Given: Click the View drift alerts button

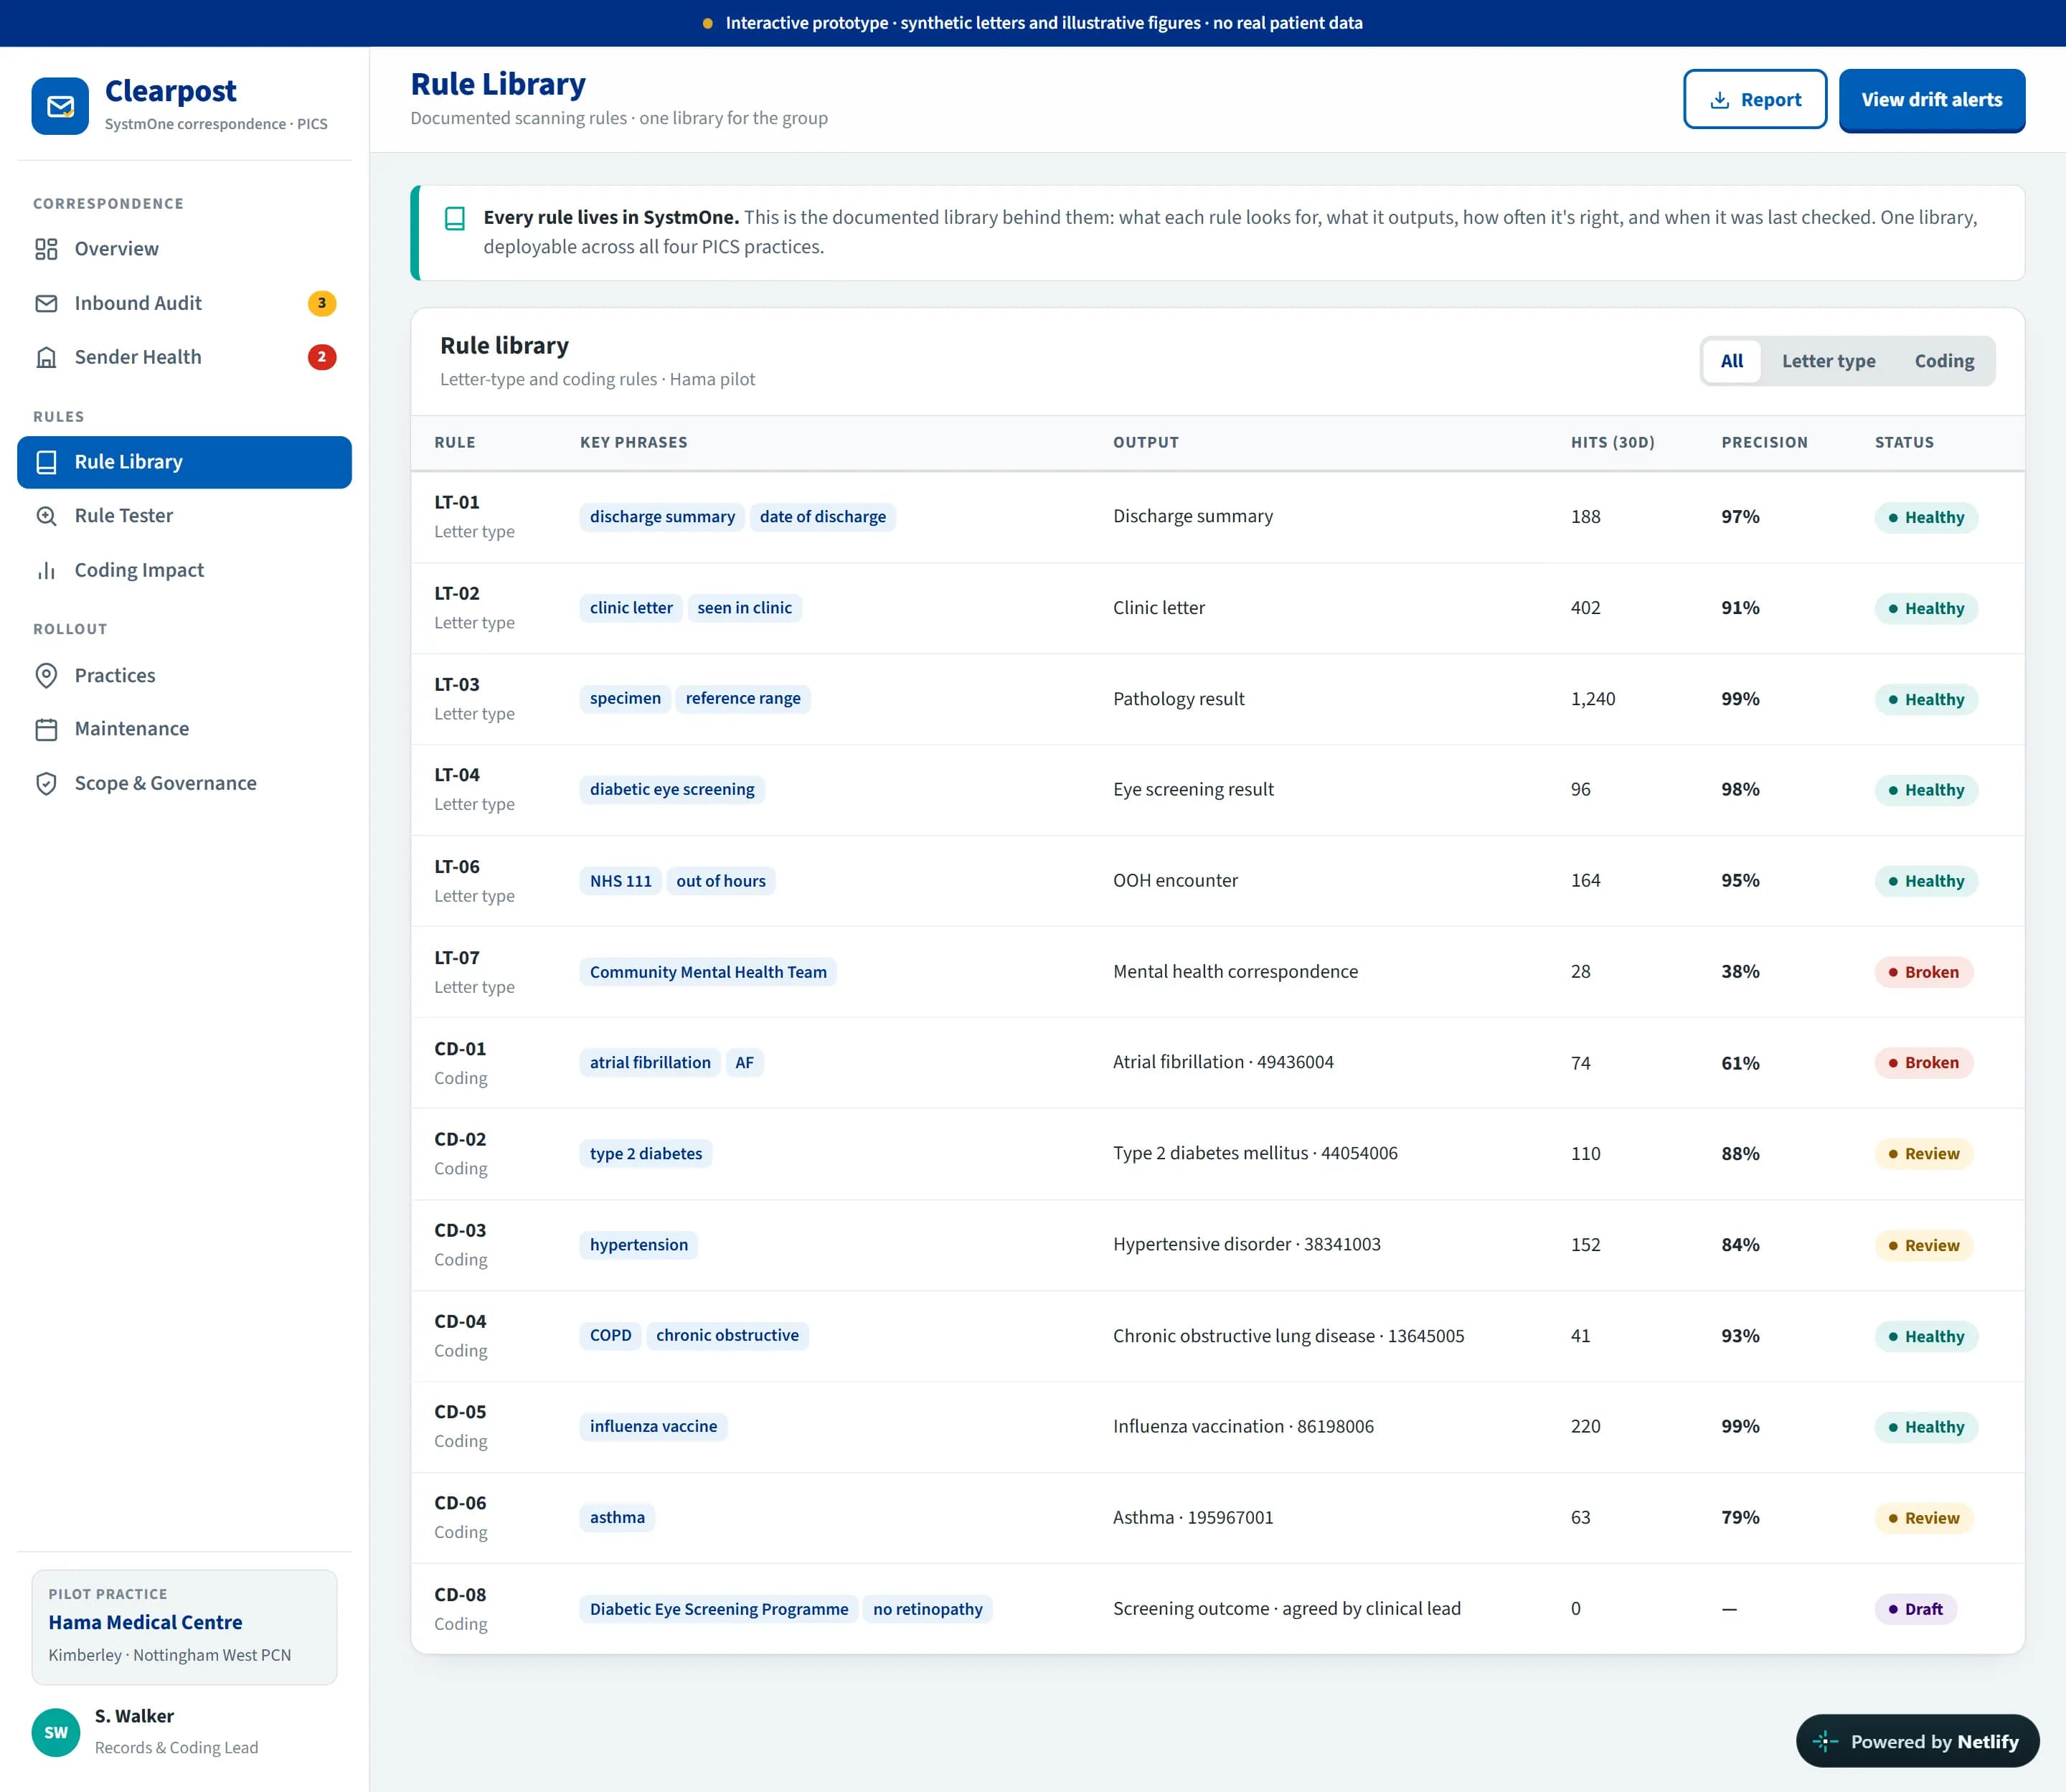Looking at the screenshot, I should click(1932, 99).
